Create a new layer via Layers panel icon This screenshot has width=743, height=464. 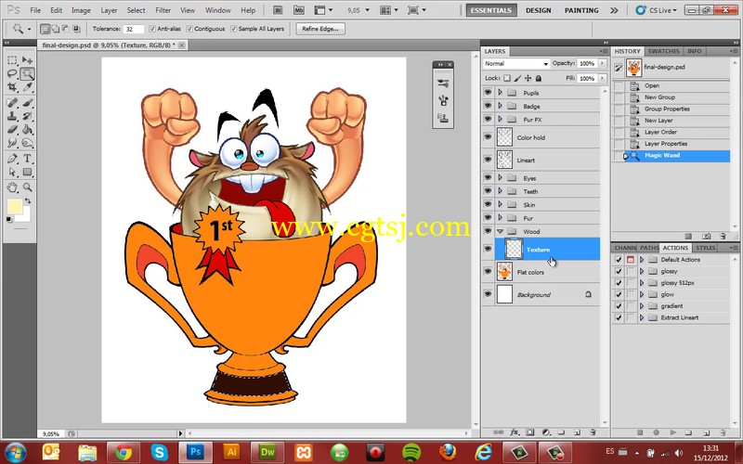click(577, 432)
